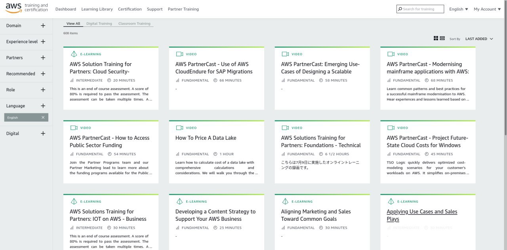Screen dimensions: 507x250
Task: Select the Digital Training tab
Action: coord(99,24)
